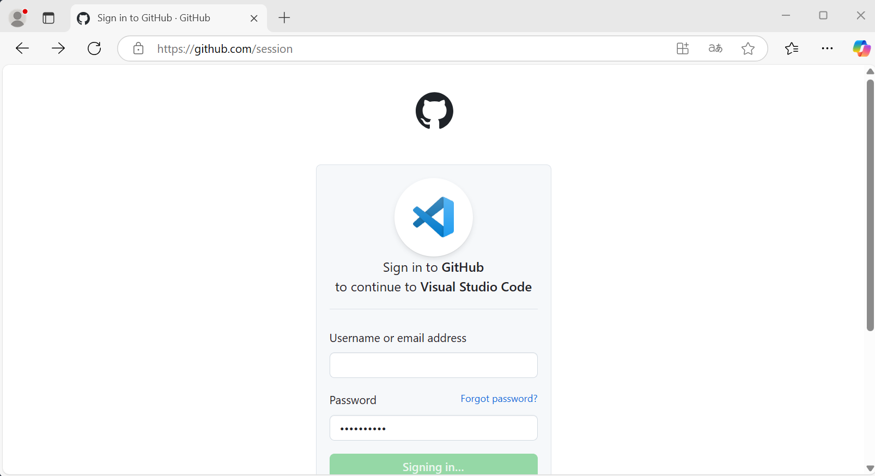Screen dimensions: 875x476
Task: Click the scroll up arrow
Action: tap(870, 71)
